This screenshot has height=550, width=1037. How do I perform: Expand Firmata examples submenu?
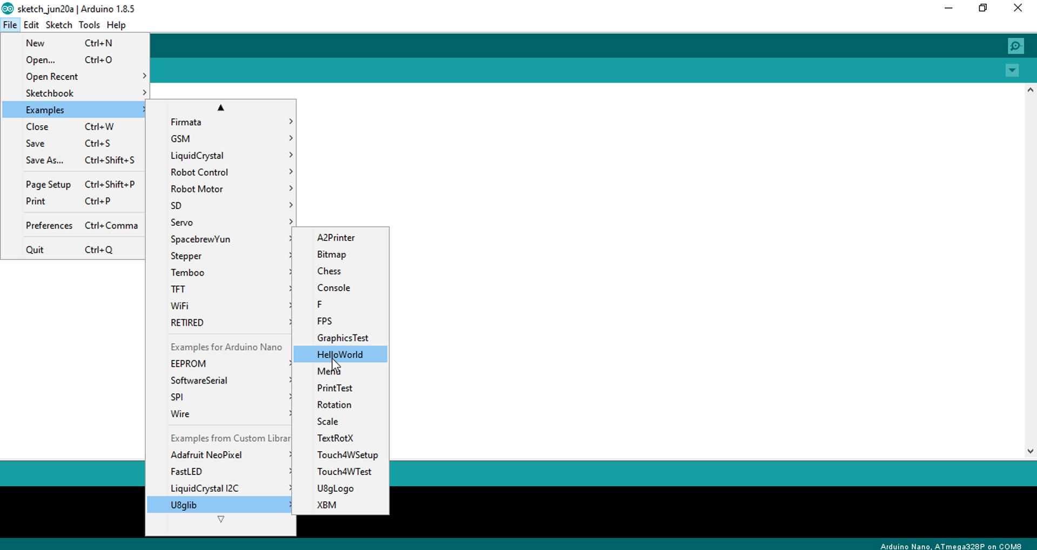coord(221,122)
